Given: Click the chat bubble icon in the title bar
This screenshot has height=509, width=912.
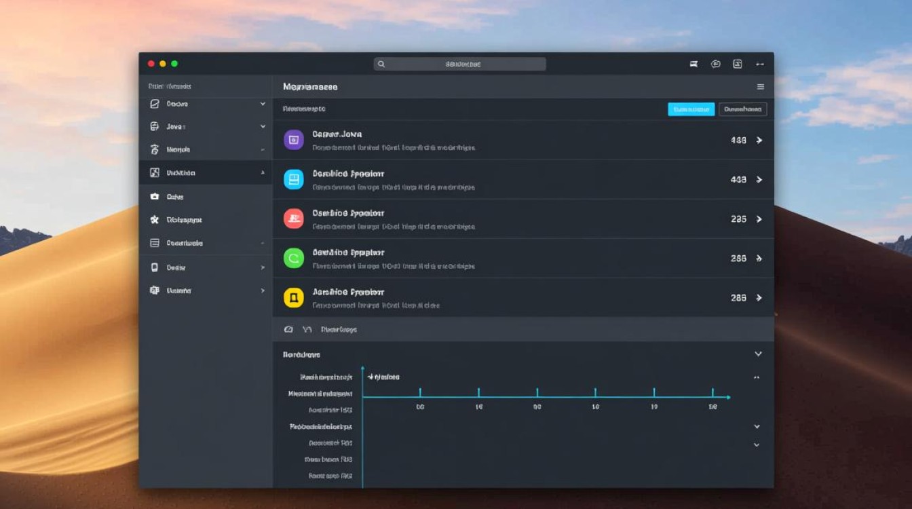Looking at the screenshot, I should click(715, 64).
